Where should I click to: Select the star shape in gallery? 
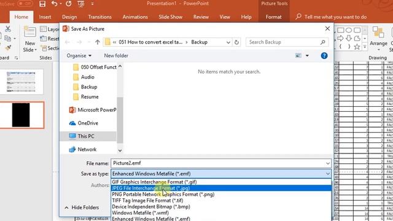[x=357, y=47]
